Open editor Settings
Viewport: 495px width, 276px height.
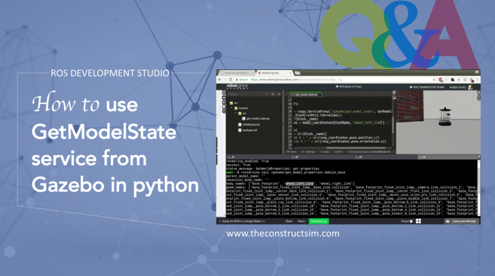point(309,152)
